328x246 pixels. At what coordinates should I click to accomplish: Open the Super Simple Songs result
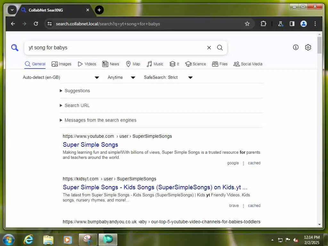(90, 145)
